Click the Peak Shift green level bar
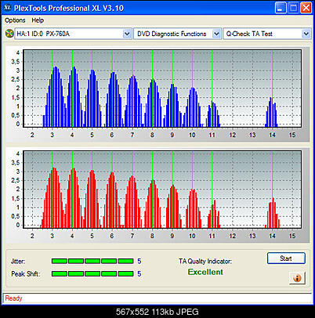 [x=92, y=273]
